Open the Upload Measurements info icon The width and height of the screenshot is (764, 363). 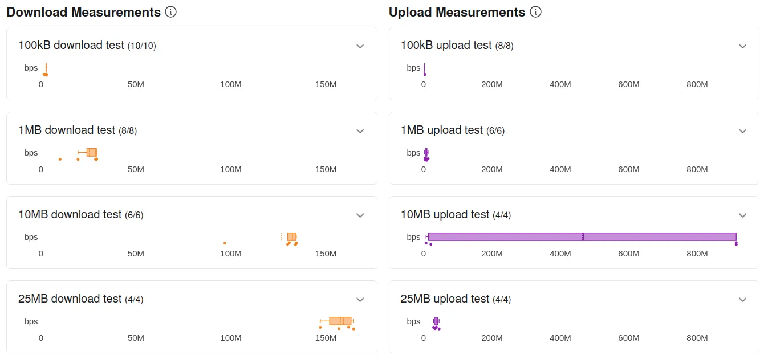click(x=535, y=12)
